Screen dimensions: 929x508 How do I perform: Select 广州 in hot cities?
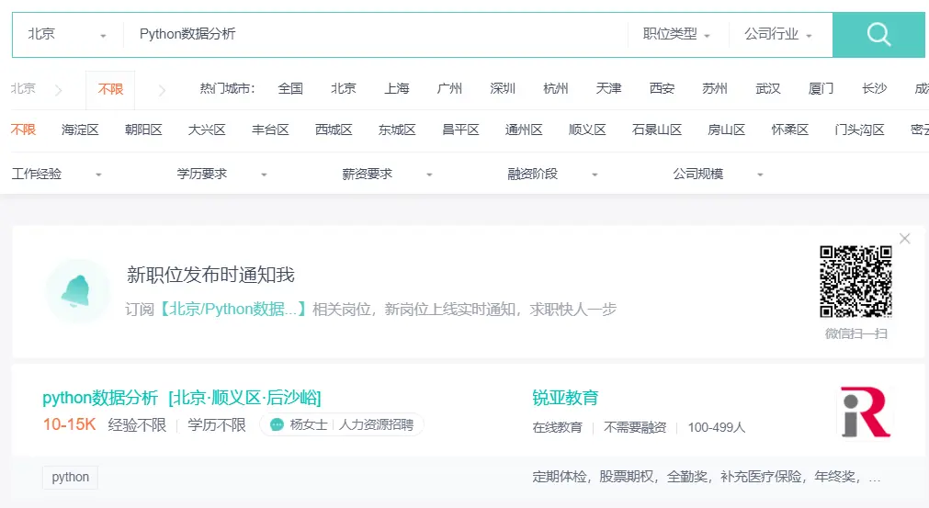(449, 89)
